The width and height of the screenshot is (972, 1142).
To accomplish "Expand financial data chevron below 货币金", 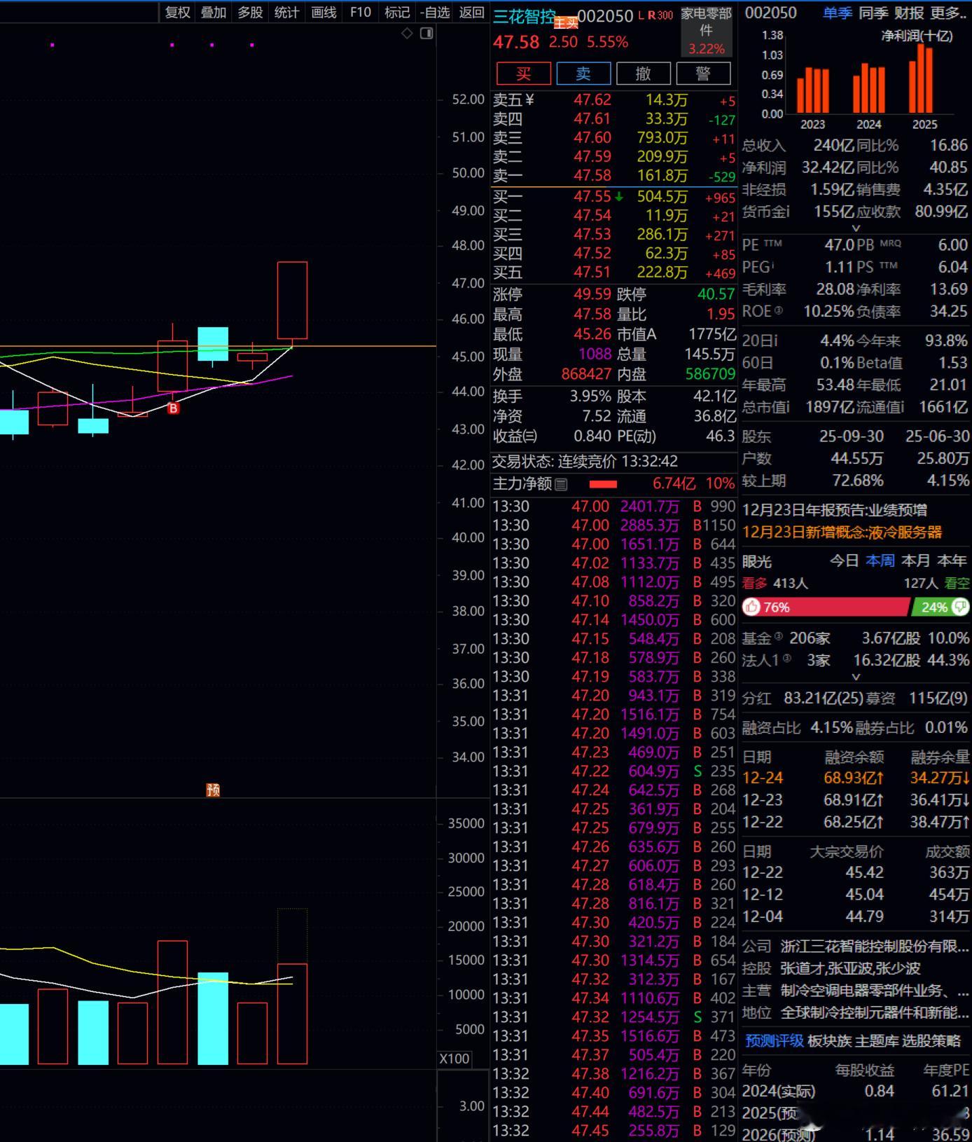I will click(x=856, y=228).
